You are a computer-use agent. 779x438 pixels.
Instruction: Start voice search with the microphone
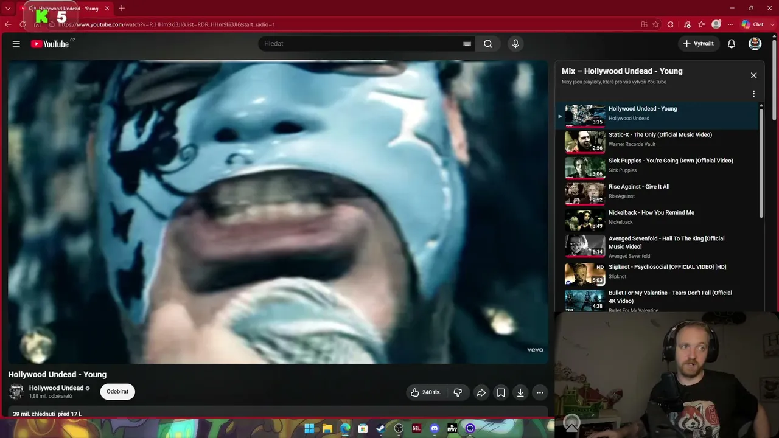click(515, 44)
